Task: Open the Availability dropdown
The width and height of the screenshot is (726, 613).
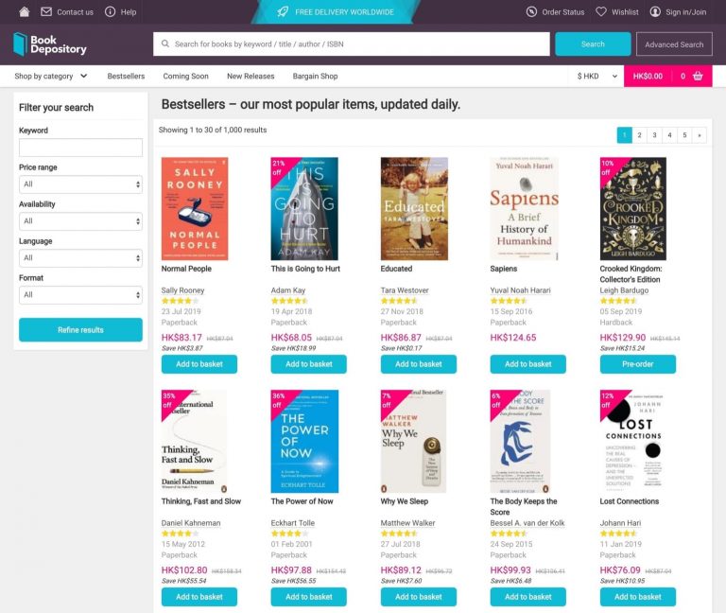Action: [80, 221]
